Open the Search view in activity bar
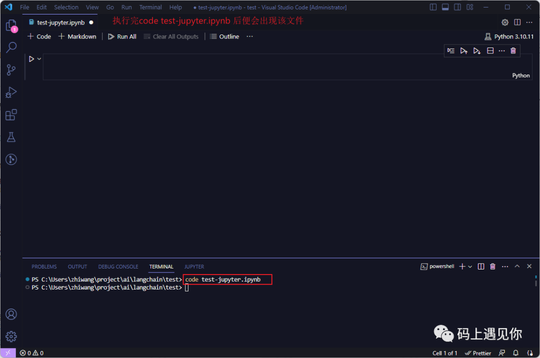540x358 pixels. coord(11,47)
